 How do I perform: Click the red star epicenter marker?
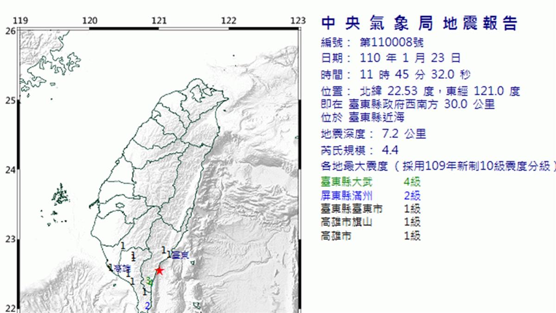[159, 270]
